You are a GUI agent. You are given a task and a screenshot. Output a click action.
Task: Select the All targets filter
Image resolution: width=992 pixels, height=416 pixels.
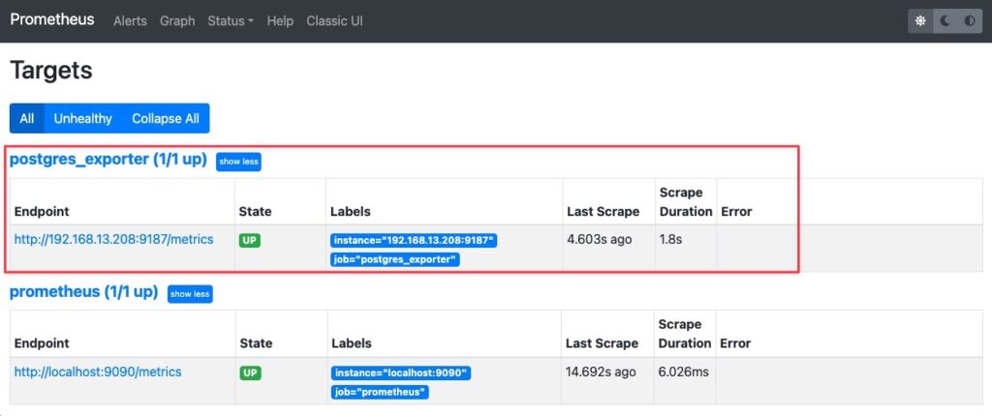pos(26,118)
